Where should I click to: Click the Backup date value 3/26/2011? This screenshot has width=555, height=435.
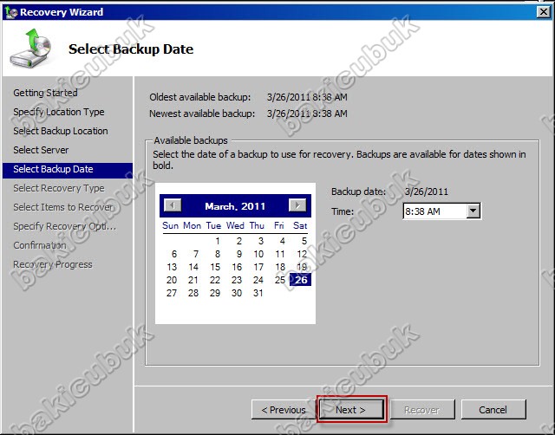[x=426, y=192]
